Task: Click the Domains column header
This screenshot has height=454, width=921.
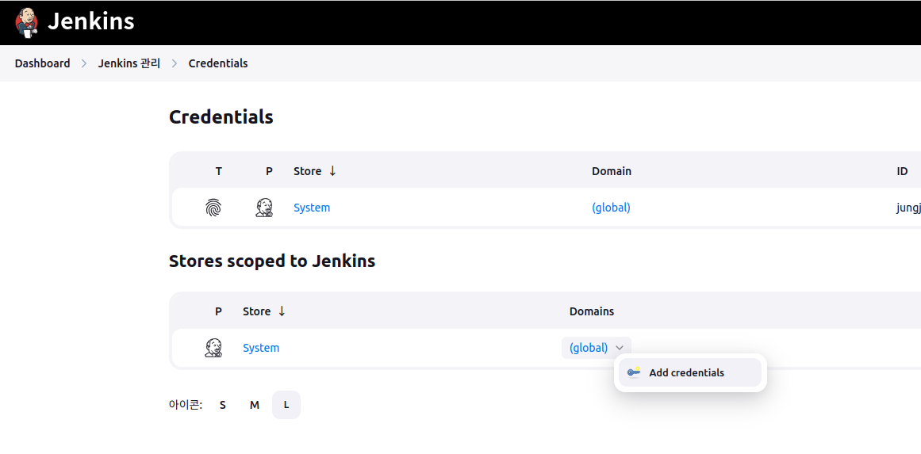Action: [592, 311]
